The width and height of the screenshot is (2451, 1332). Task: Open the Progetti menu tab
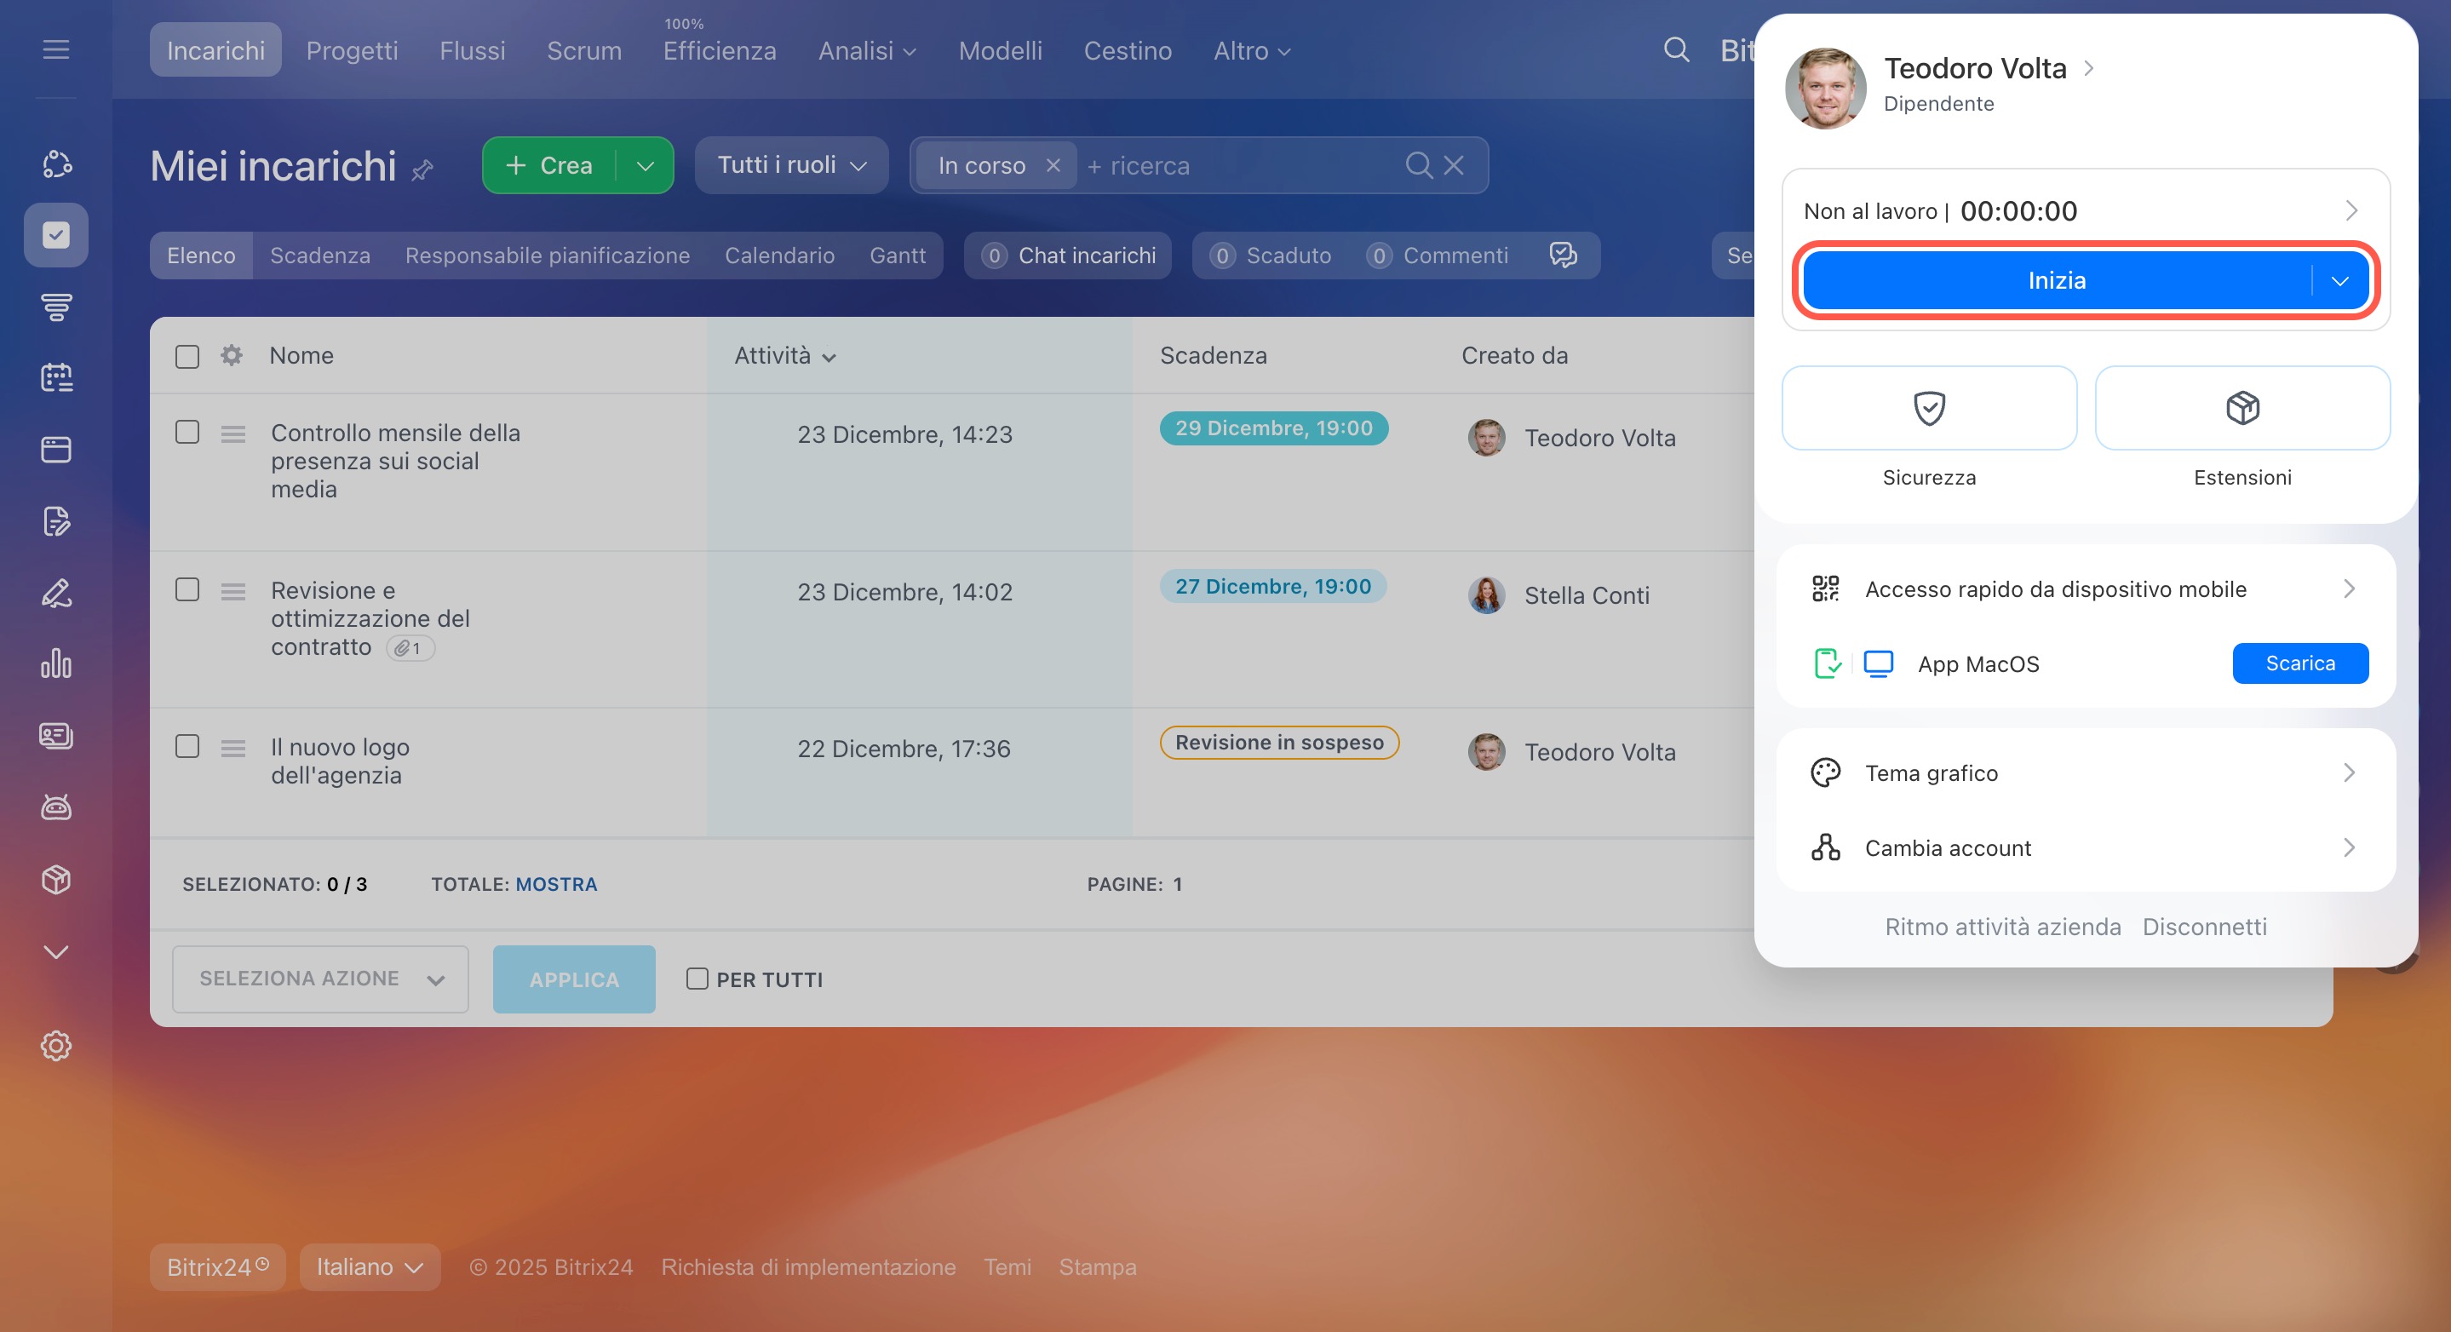pos(352,50)
